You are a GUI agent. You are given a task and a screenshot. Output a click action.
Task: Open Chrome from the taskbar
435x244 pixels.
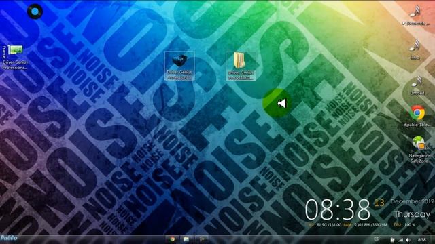173,239
